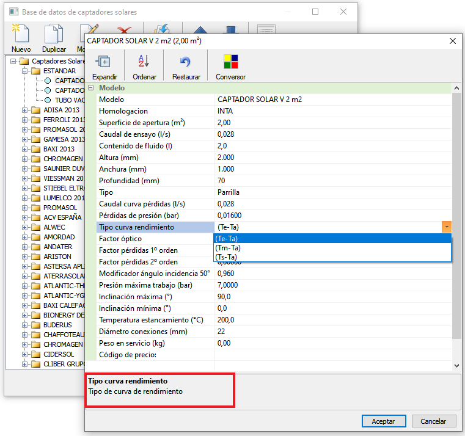
Task: Click the Ordenar A-Z sort icon
Action: pyautogui.click(x=144, y=61)
